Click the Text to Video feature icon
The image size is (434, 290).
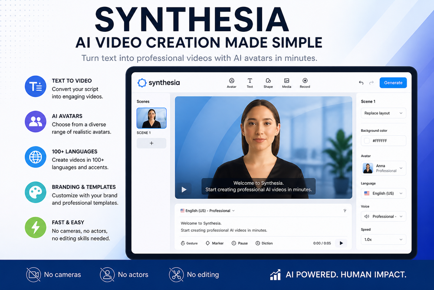pos(36,86)
